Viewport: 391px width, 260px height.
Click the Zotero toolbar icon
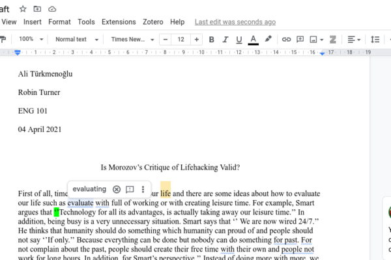[x=333, y=40]
